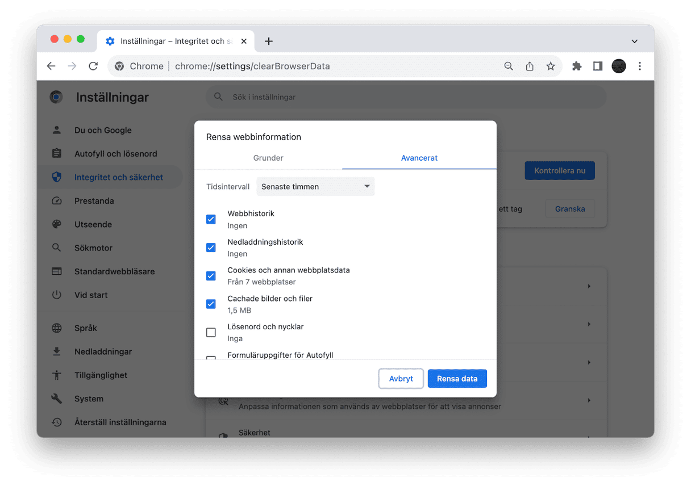Uncheck the Webbhistorik checkbox
The image size is (691, 486).
(211, 219)
